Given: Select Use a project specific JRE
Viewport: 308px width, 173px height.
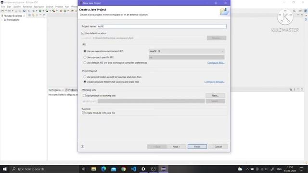Looking at the screenshot, I should (x=85, y=57).
